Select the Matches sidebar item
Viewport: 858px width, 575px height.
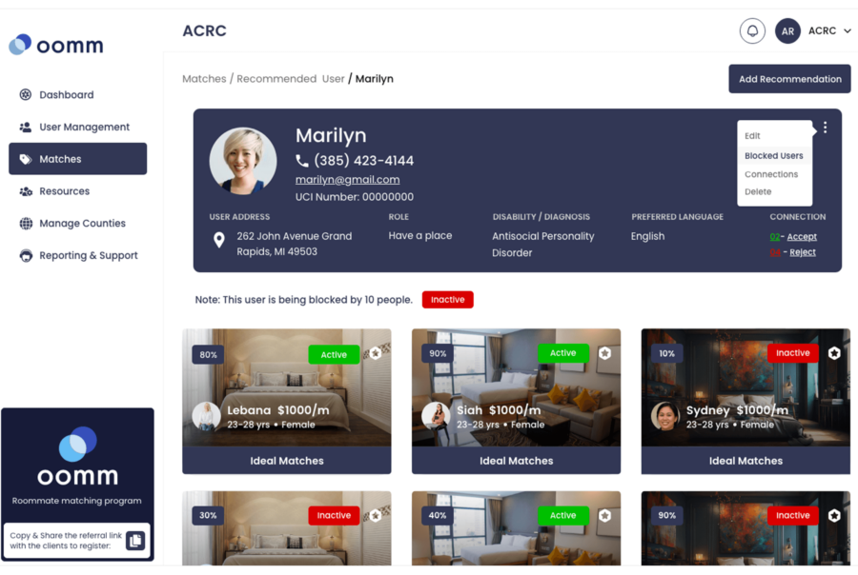point(61,159)
